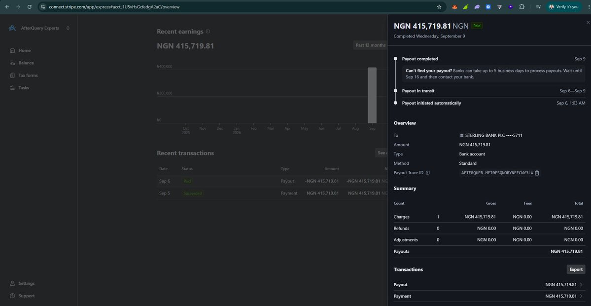
Task: Click the See all transactions button
Action: 381,153
